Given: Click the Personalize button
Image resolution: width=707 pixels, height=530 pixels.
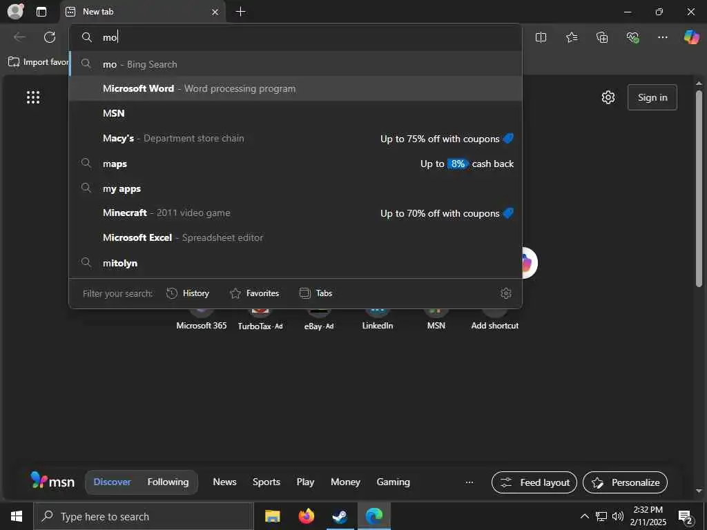Looking at the screenshot, I should coord(625,482).
